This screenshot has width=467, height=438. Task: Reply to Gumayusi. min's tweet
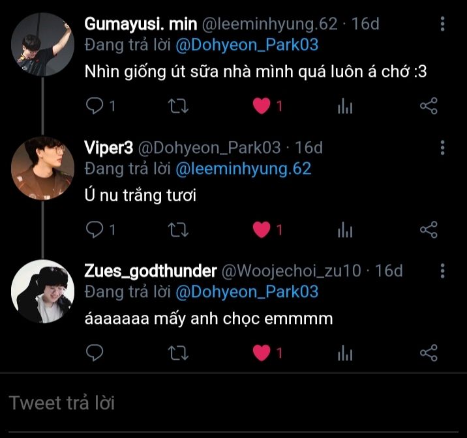[x=95, y=106]
